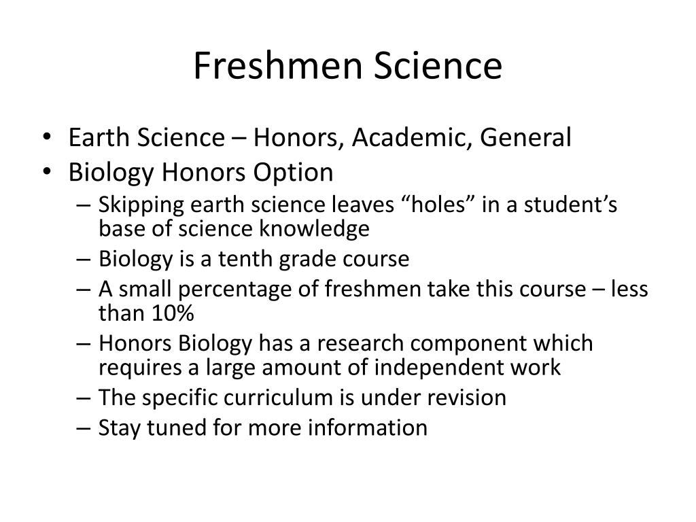
Task: Select the Skipping earth science line
Action: click(358, 205)
